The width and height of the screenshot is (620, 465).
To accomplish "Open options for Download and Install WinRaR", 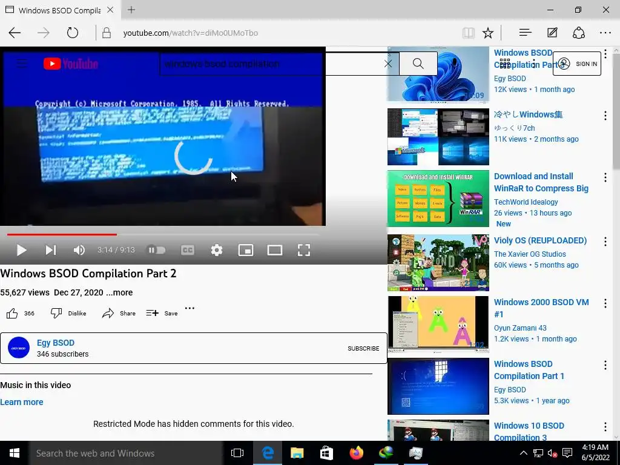I will click(605, 177).
